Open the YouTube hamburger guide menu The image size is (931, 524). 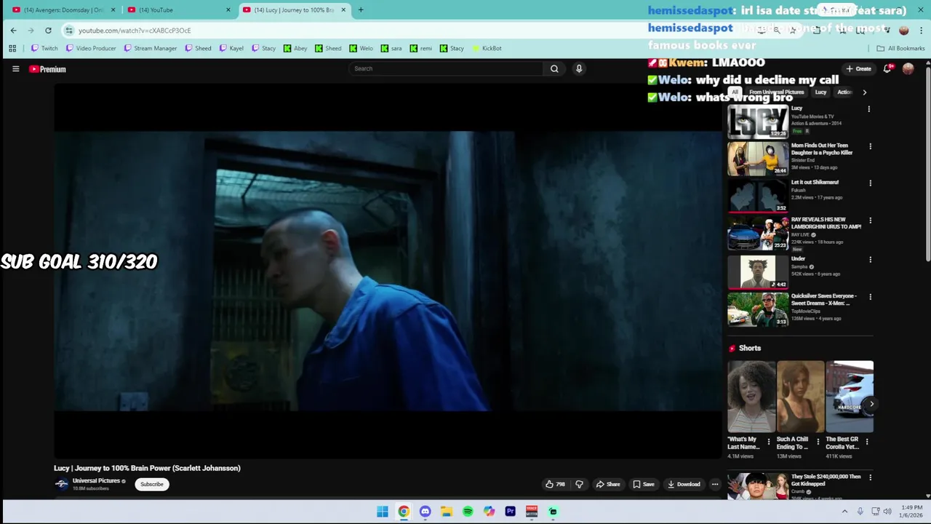(x=15, y=69)
